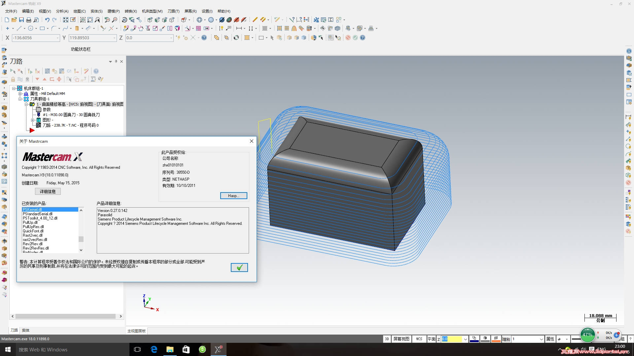
Task: Switch to the 实体 tab
Action: pos(26,330)
